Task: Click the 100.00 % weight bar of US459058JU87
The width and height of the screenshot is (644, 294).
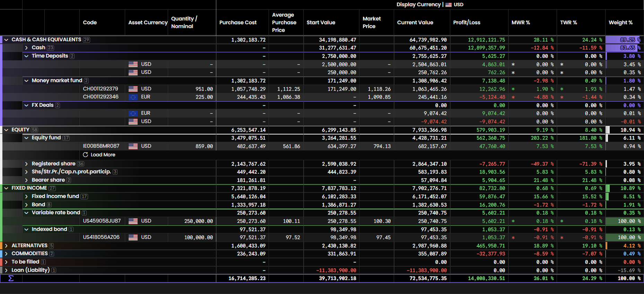Action: coord(625,221)
